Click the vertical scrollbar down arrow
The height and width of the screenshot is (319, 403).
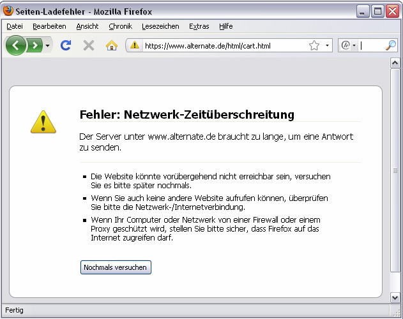395,297
